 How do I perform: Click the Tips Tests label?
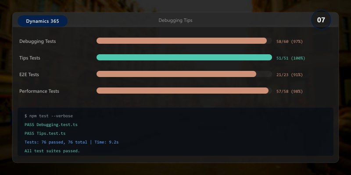29,58
